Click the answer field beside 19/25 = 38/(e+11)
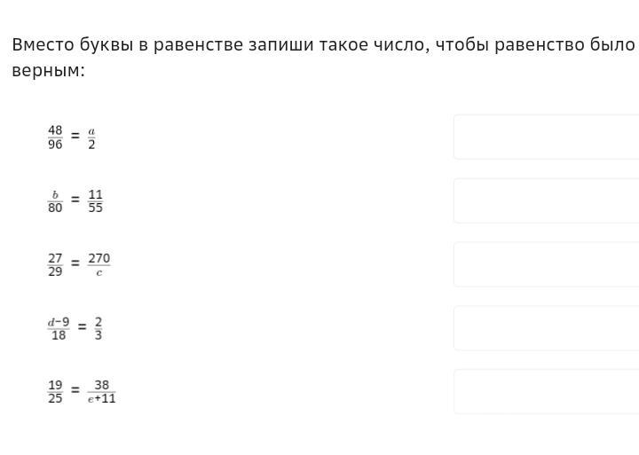 pyautogui.click(x=547, y=391)
